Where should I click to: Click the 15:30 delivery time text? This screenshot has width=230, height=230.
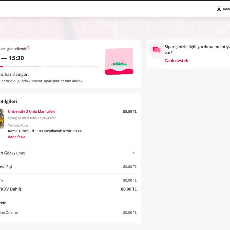(x=16, y=58)
